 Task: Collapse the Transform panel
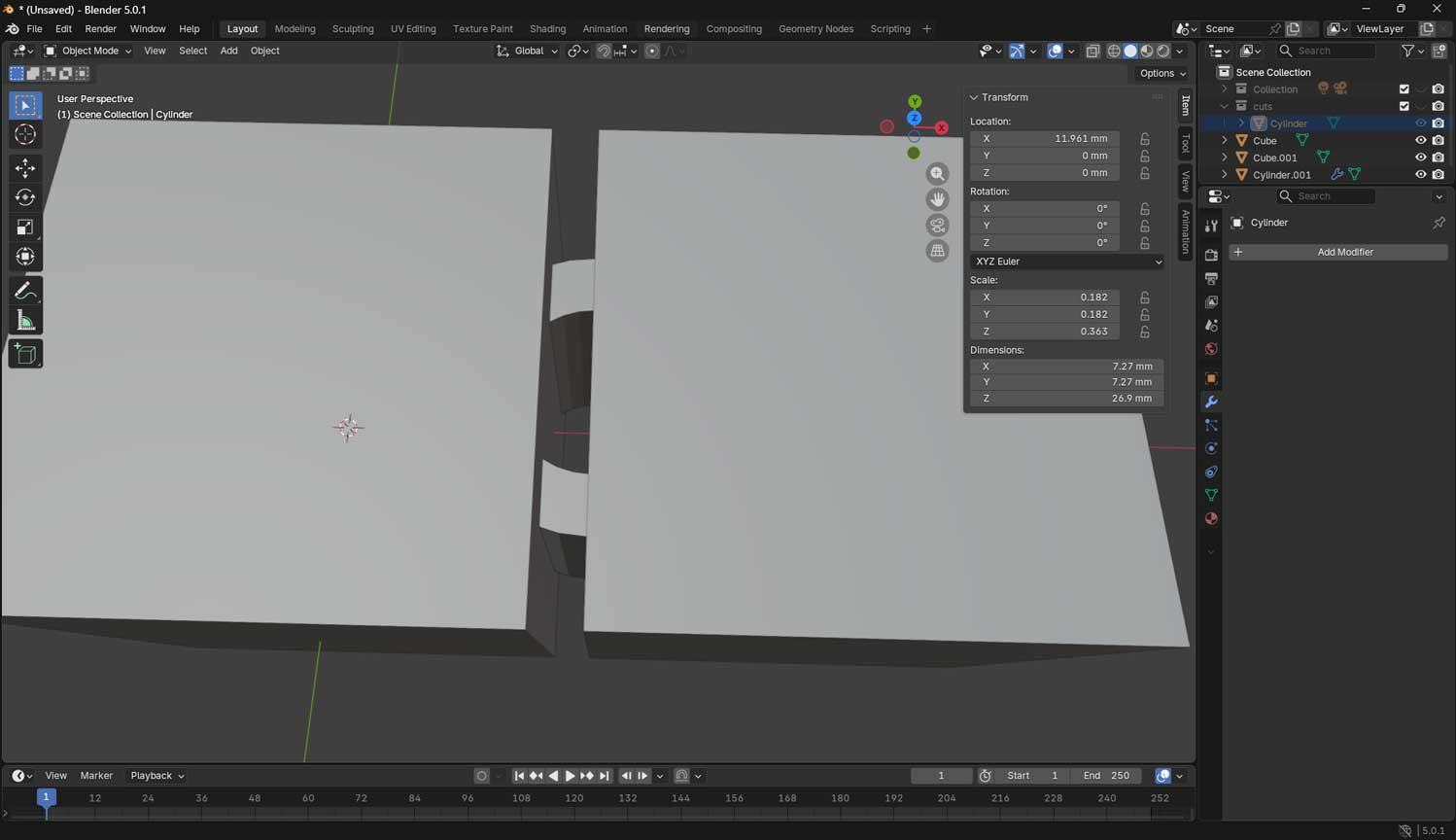(974, 97)
